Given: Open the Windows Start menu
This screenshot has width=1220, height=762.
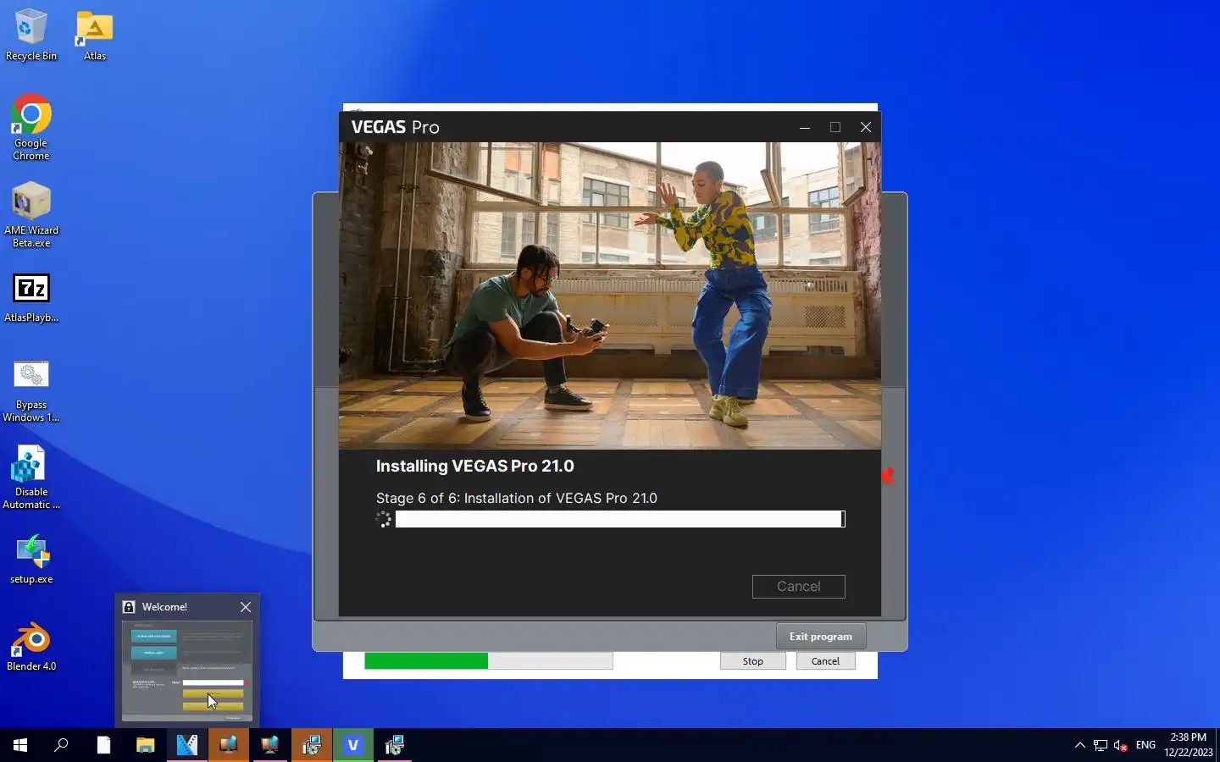Looking at the screenshot, I should pos(20,745).
